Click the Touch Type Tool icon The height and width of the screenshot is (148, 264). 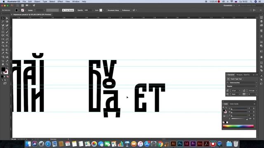228,79
